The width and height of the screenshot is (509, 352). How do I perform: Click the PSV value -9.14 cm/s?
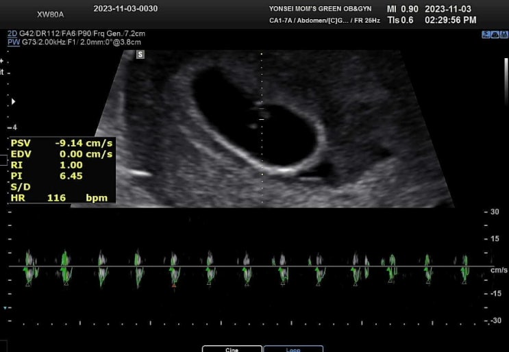[84, 143]
